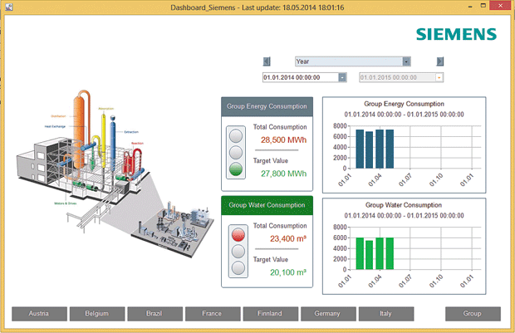Switch to Brazil view
The height and width of the screenshot is (333, 515).
(155, 314)
